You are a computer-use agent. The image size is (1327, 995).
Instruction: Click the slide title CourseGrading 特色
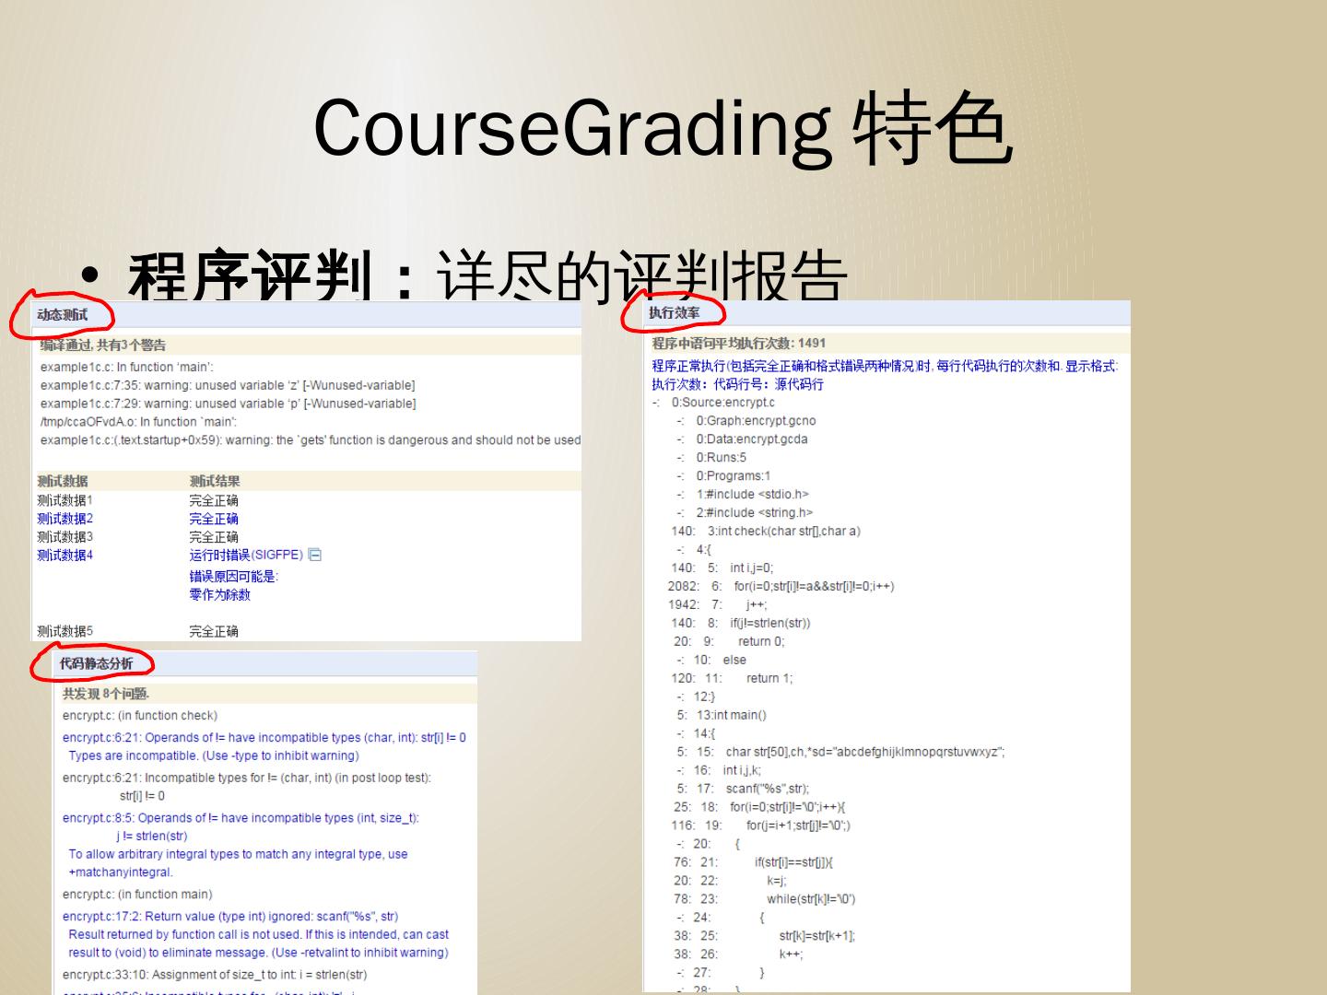point(663,128)
